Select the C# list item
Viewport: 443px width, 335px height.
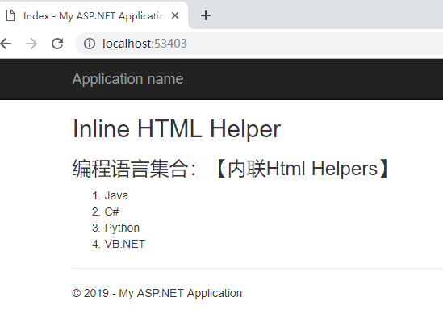111,211
